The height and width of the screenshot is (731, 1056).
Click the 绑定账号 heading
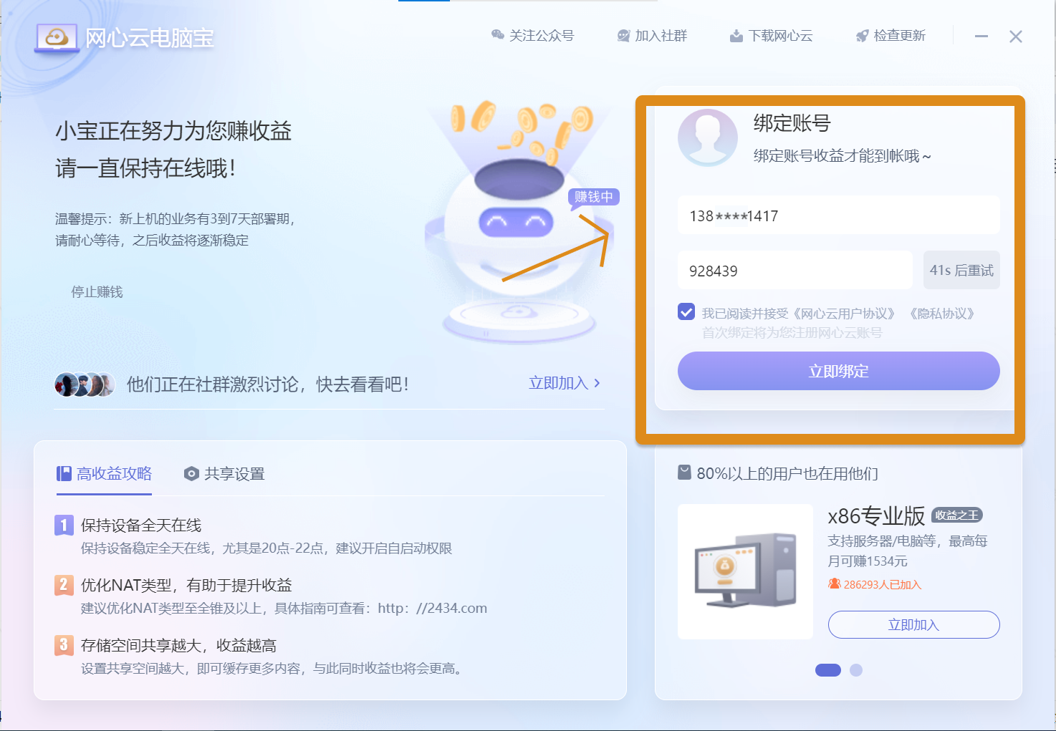792,123
